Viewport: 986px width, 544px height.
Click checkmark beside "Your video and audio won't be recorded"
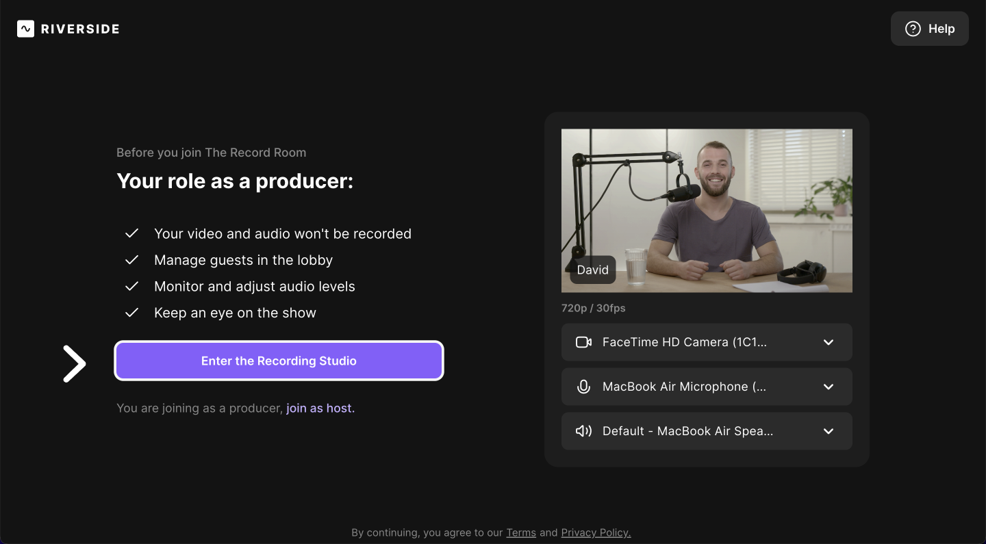[x=131, y=233]
